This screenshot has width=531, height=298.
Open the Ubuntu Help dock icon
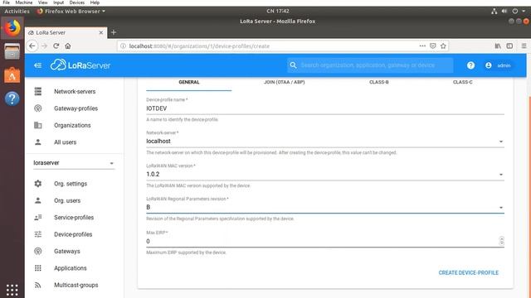click(12, 99)
